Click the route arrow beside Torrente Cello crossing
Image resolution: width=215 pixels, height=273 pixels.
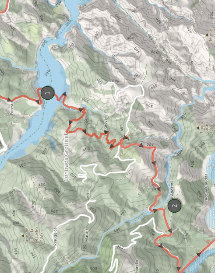click(155, 210)
